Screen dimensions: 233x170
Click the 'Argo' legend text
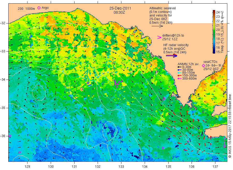click(45, 8)
